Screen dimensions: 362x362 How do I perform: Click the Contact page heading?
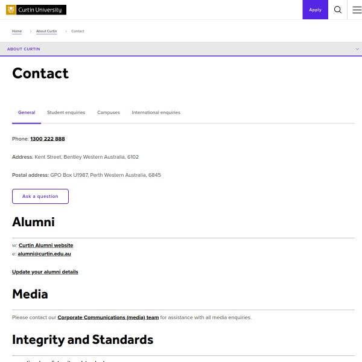[40, 74]
